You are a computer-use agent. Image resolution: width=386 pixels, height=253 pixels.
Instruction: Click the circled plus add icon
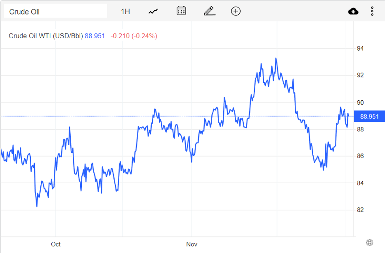[x=236, y=11]
